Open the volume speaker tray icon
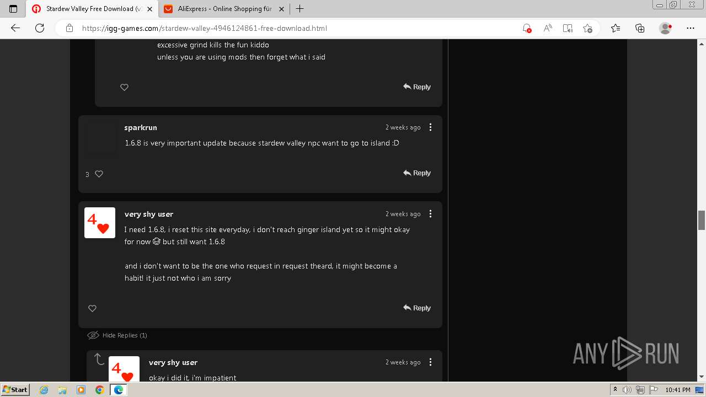Image resolution: width=706 pixels, height=397 pixels. coord(627,390)
